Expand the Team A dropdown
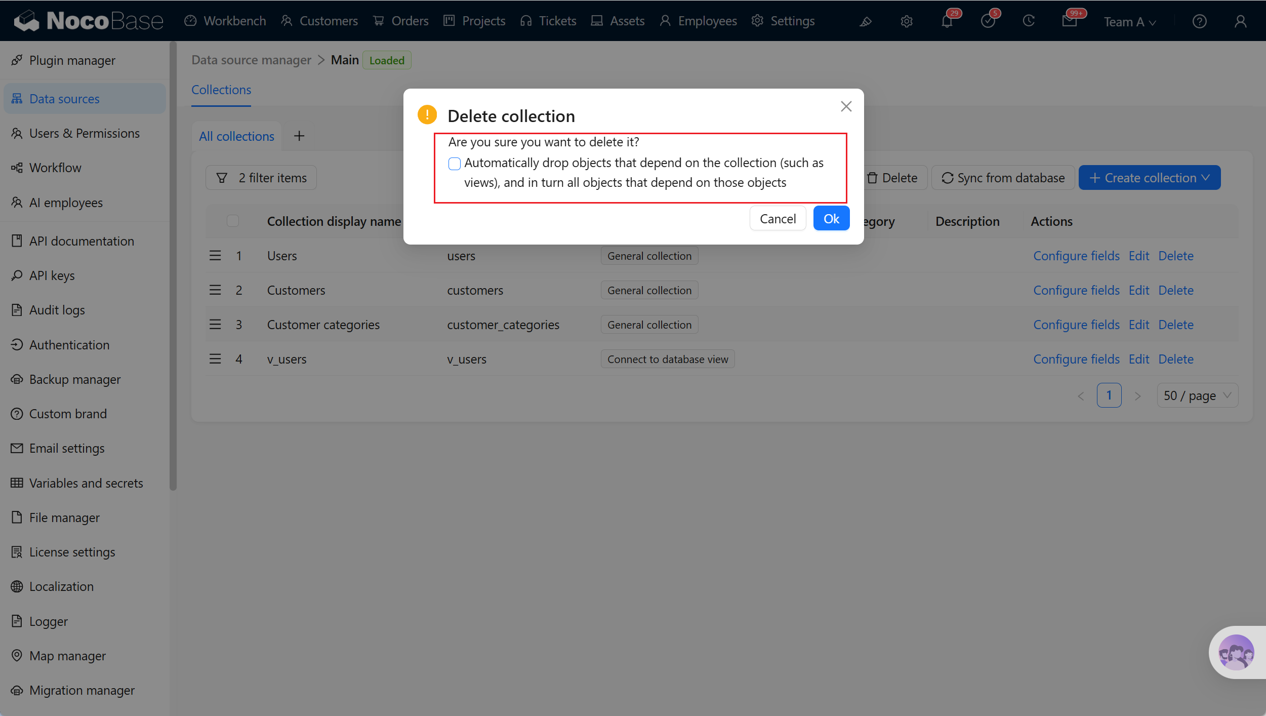The height and width of the screenshot is (716, 1266). coord(1130,22)
